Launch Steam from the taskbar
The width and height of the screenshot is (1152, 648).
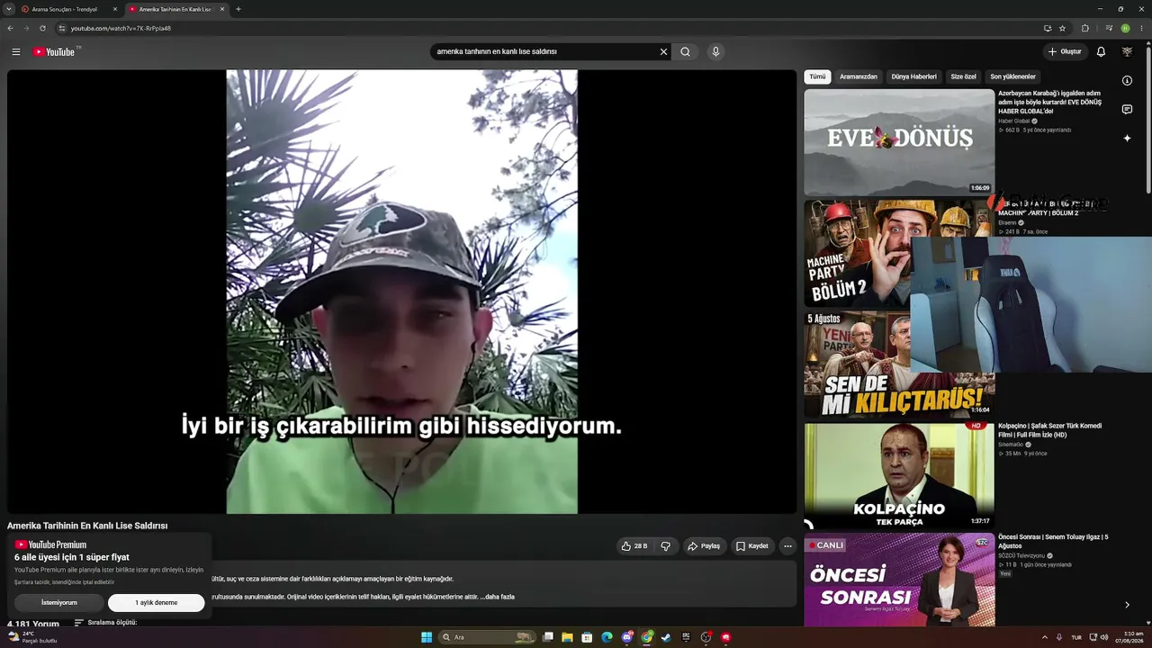click(666, 637)
